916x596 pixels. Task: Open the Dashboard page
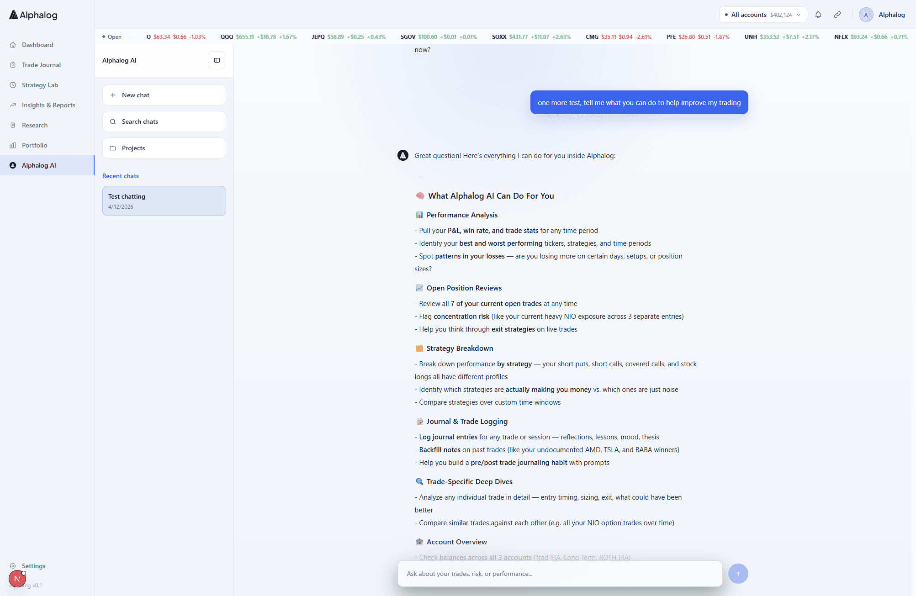[x=47, y=45]
